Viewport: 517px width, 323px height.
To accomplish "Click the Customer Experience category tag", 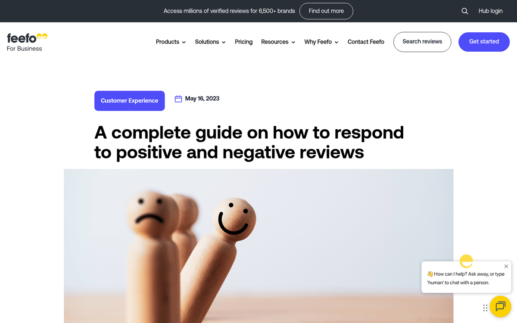I will coord(129,100).
